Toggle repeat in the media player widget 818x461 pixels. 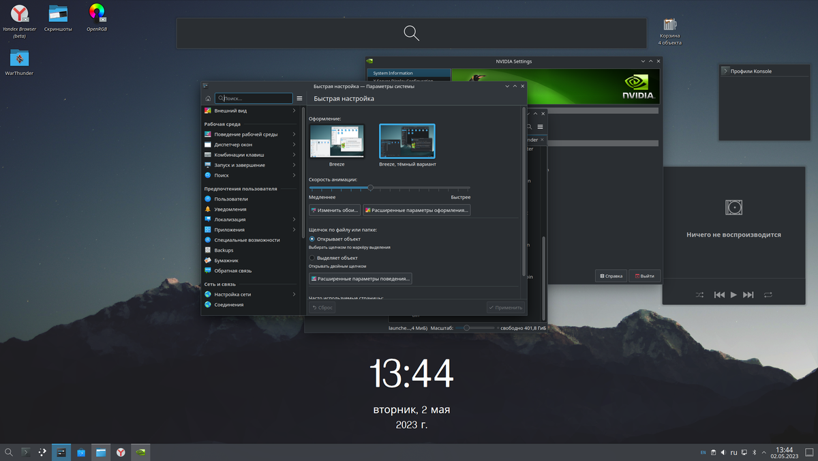point(768,295)
